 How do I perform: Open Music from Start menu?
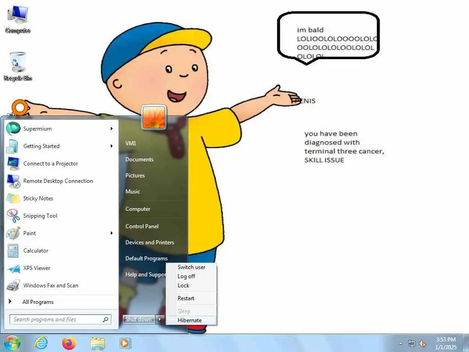coord(132,192)
